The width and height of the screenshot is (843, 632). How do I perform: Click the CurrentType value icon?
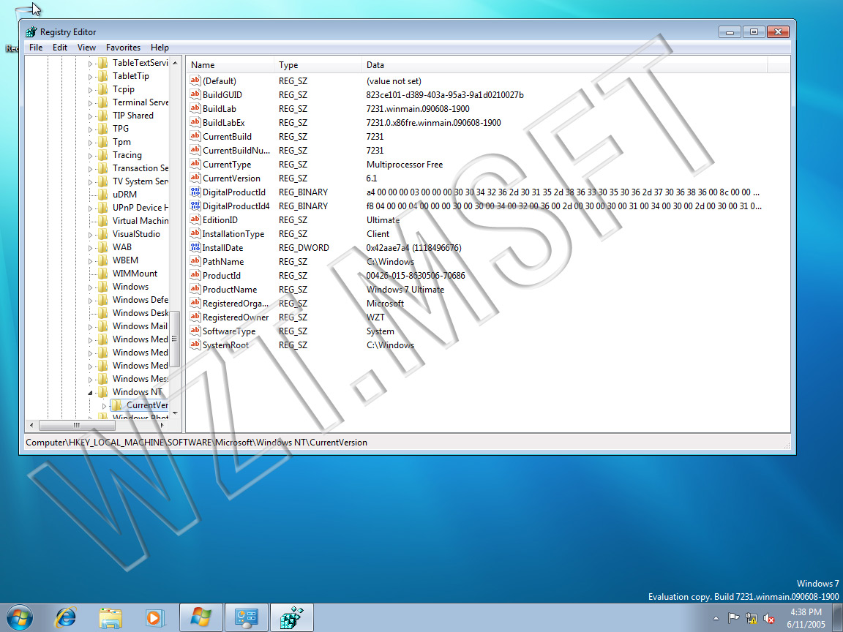tap(195, 165)
